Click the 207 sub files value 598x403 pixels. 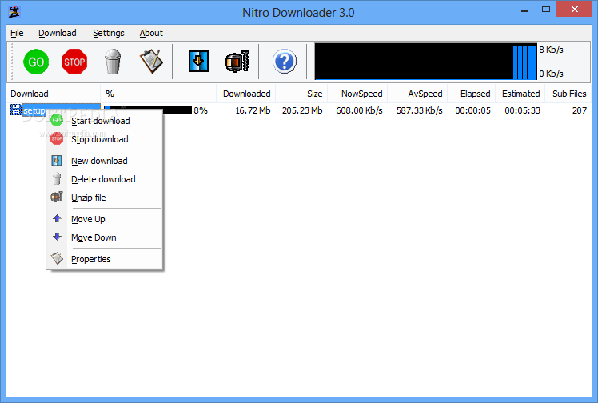pyautogui.click(x=580, y=110)
